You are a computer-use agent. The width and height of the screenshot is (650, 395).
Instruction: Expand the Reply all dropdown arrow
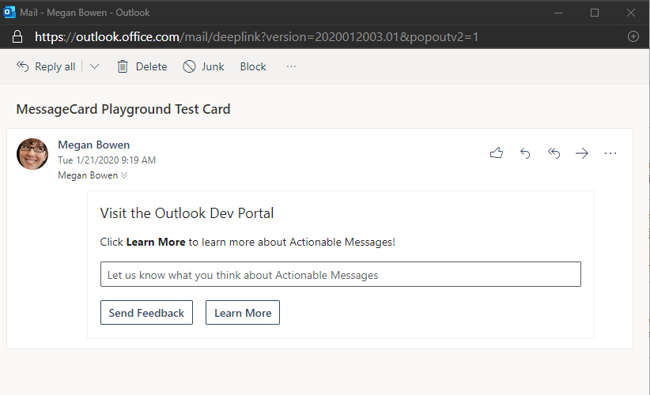tap(95, 66)
